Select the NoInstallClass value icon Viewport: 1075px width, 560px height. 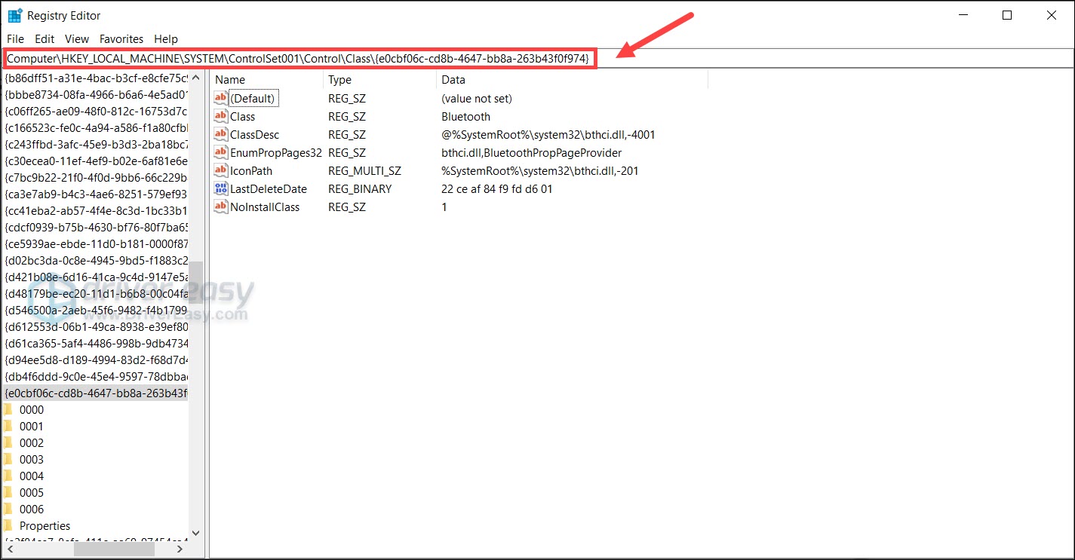point(220,207)
